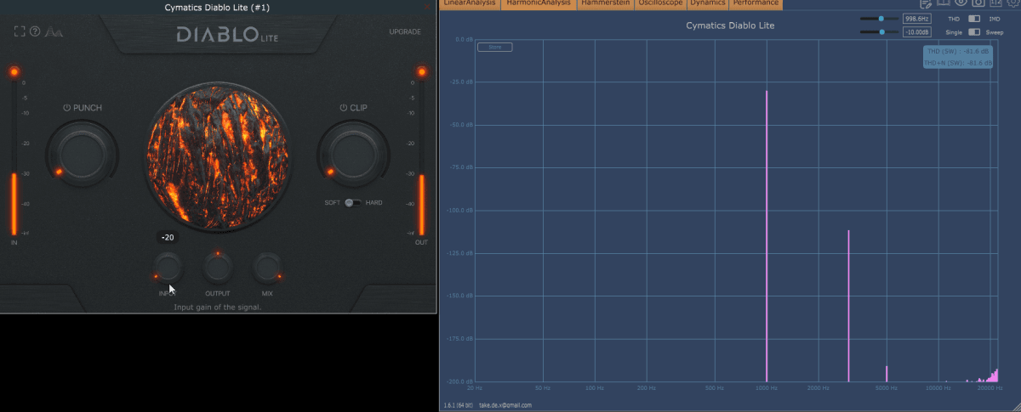The height and width of the screenshot is (412, 1021).
Task: Click the lava sphere in the center
Action: pos(218,157)
